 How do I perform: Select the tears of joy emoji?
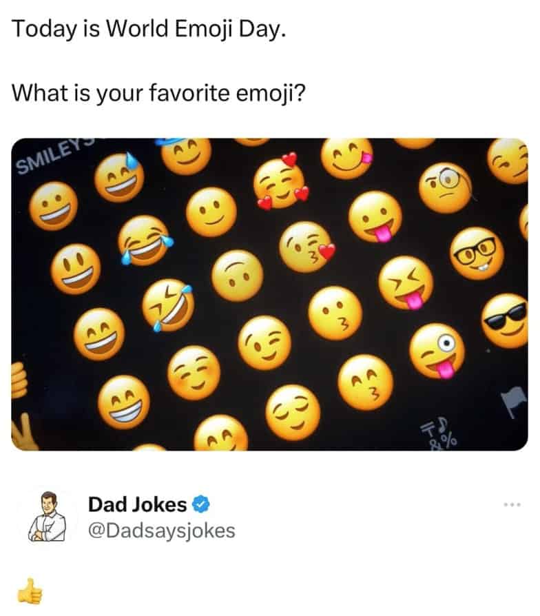click(x=145, y=240)
